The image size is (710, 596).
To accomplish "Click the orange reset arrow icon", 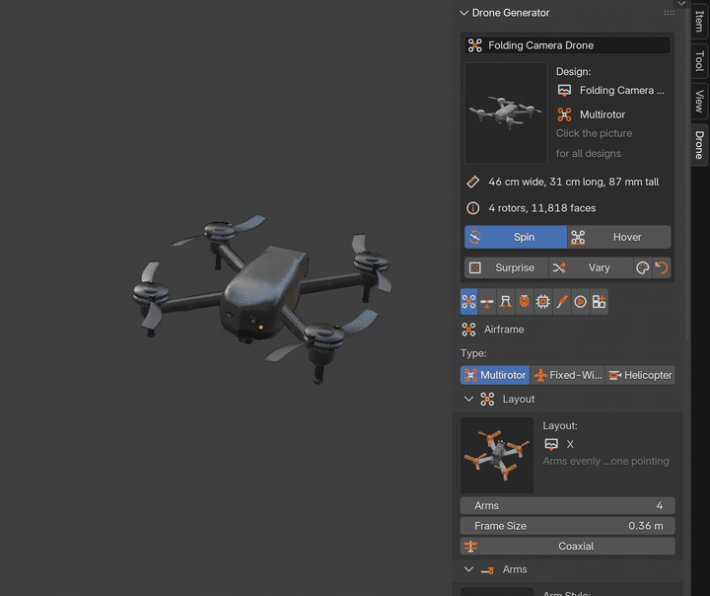I will coord(662,267).
